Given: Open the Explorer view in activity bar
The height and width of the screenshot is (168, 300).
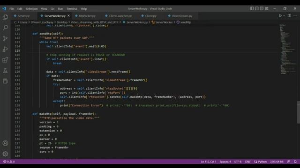Looking at the screenshot, I should [x=5, y=17].
